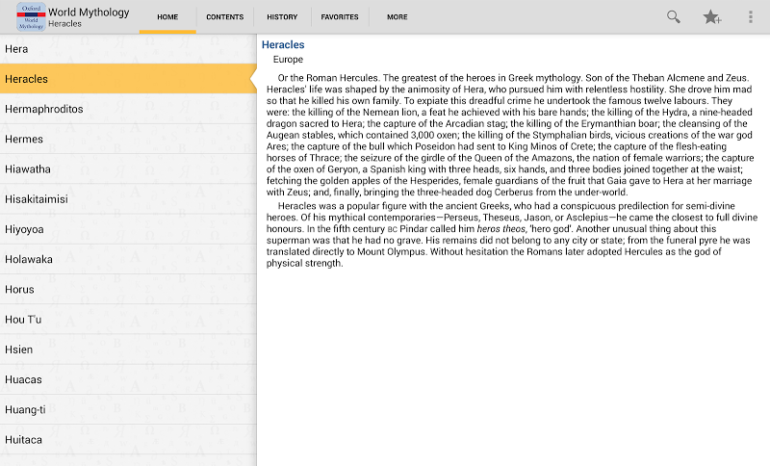Switch to the HOME tab

click(167, 16)
